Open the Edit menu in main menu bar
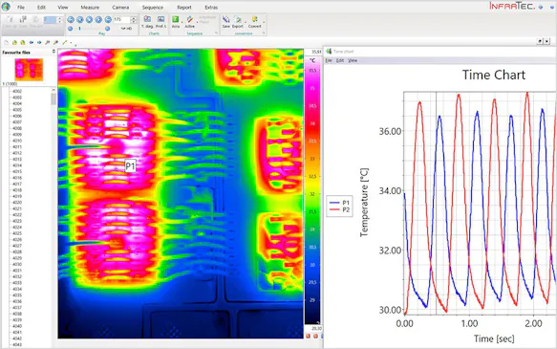The width and height of the screenshot is (557, 349). pos(41,7)
